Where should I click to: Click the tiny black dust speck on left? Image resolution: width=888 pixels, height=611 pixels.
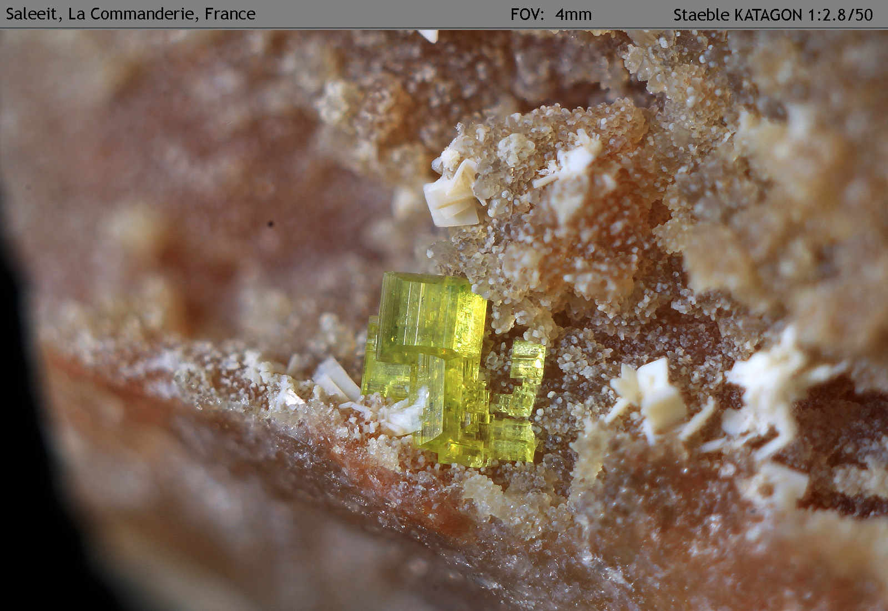pos(270,224)
